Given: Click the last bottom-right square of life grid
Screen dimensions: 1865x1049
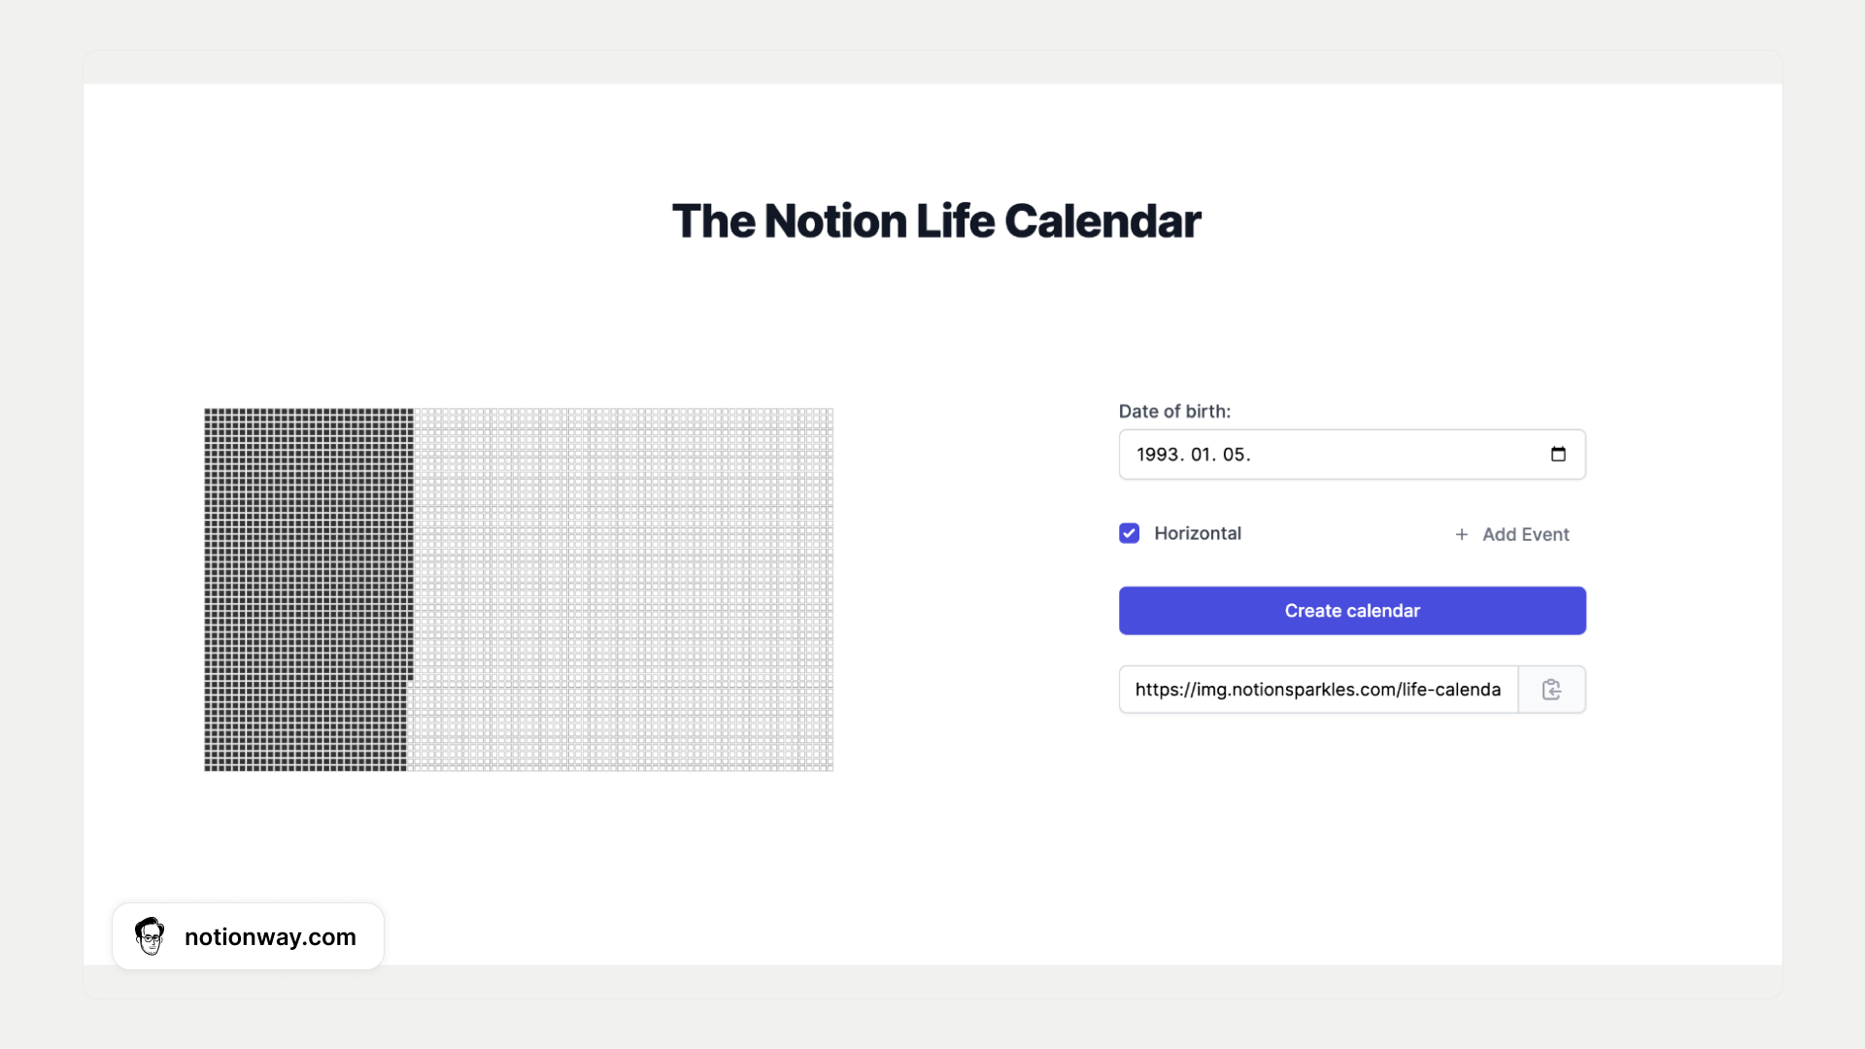Looking at the screenshot, I should (x=830, y=767).
